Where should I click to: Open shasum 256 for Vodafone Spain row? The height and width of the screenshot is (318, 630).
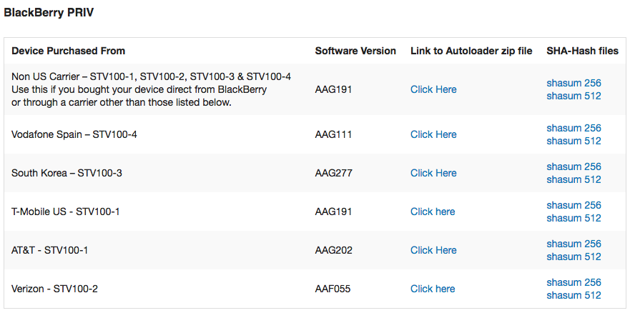574,128
